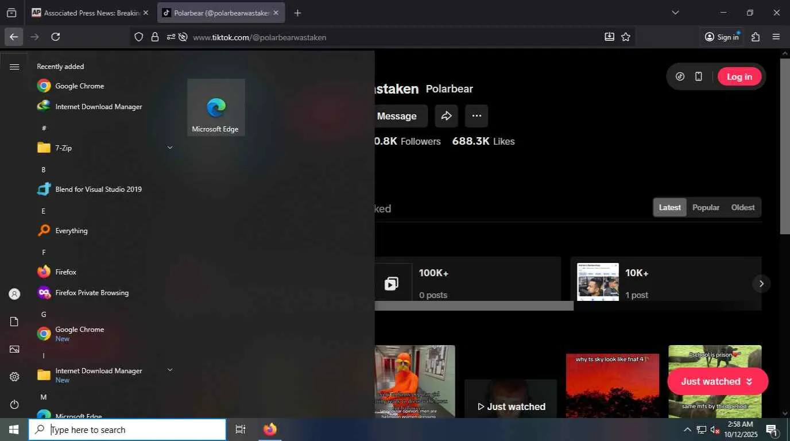Click the Microsoft Edge pinned tile

pyautogui.click(x=216, y=107)
